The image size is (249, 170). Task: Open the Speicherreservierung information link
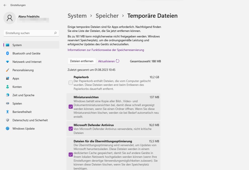(106, 50)
